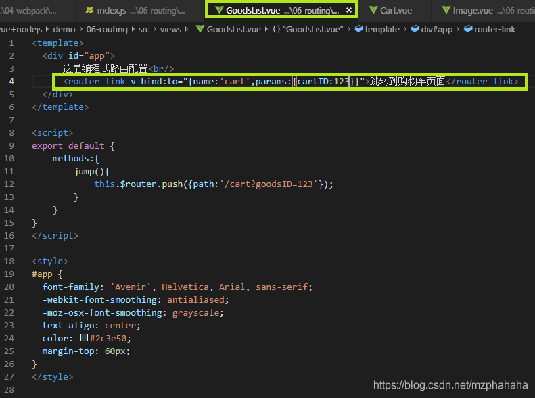Click the closing router-link tag
The width and height of the screenshot is (535, 398).
(482, 82)
